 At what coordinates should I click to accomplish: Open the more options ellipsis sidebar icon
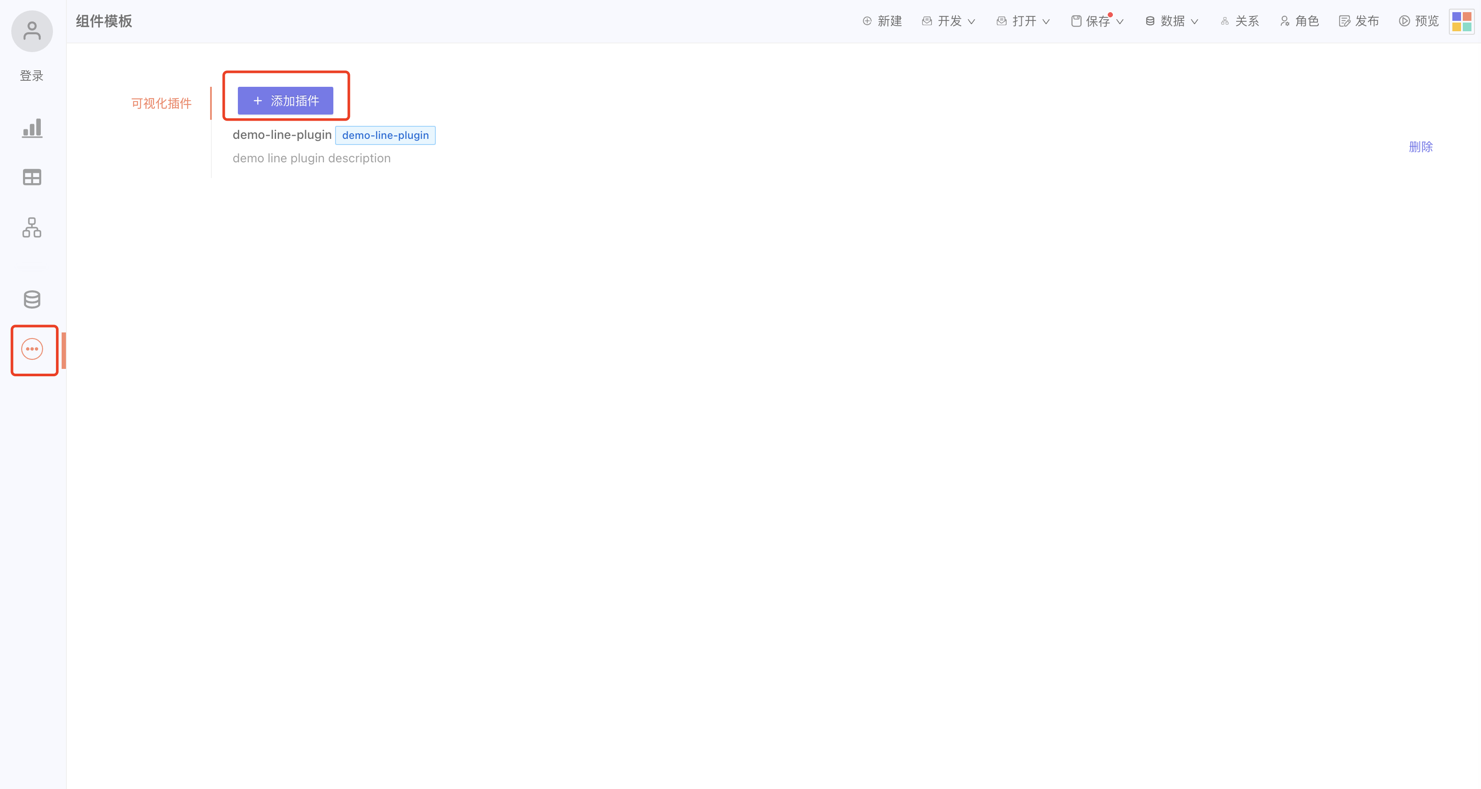[x=32, y=349]
